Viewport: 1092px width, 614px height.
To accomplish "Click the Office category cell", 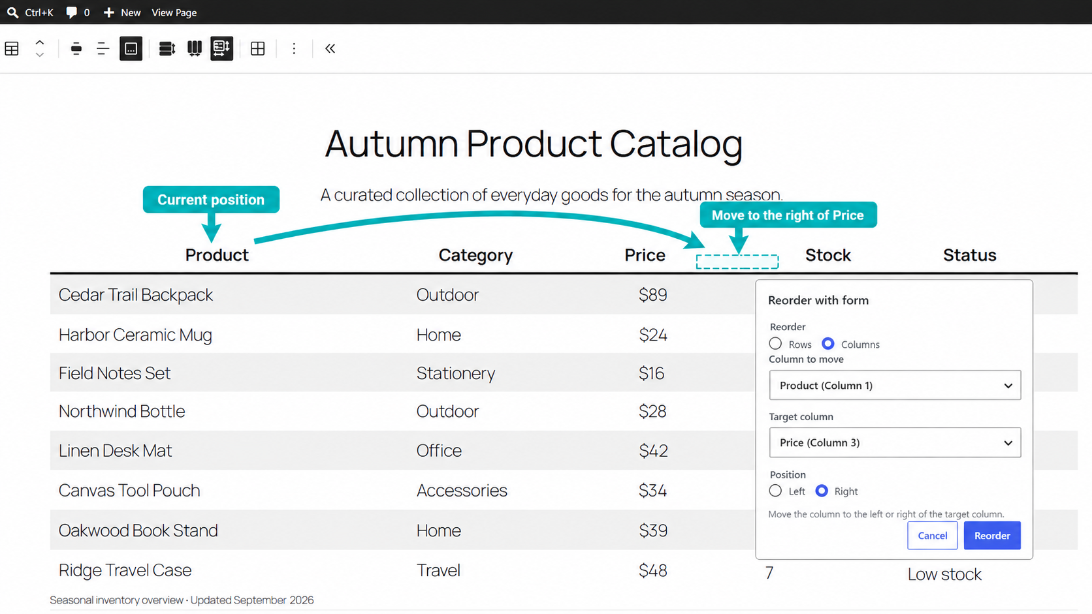I will click(439, 451).
